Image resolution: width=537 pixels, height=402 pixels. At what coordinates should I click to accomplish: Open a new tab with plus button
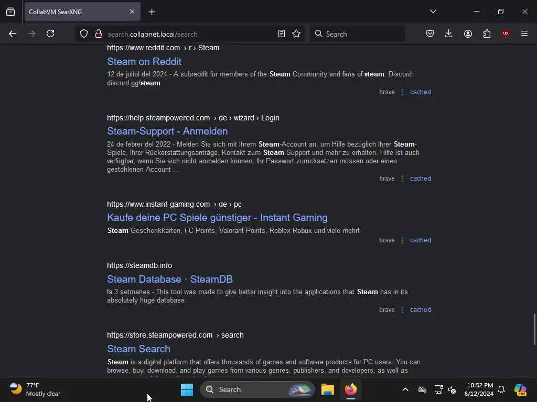coord(152,12)
